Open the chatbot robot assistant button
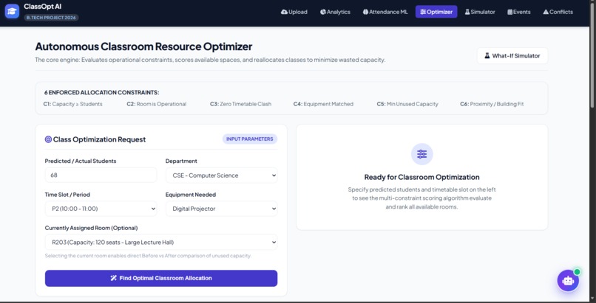The width and height of the screenshot is (596, 303). tap(568, 281)
